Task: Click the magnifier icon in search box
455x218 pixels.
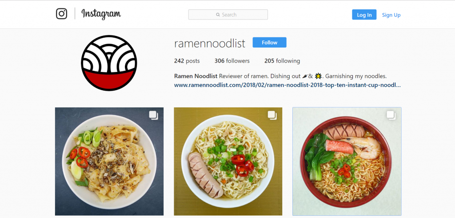Action: coord(218,15)
